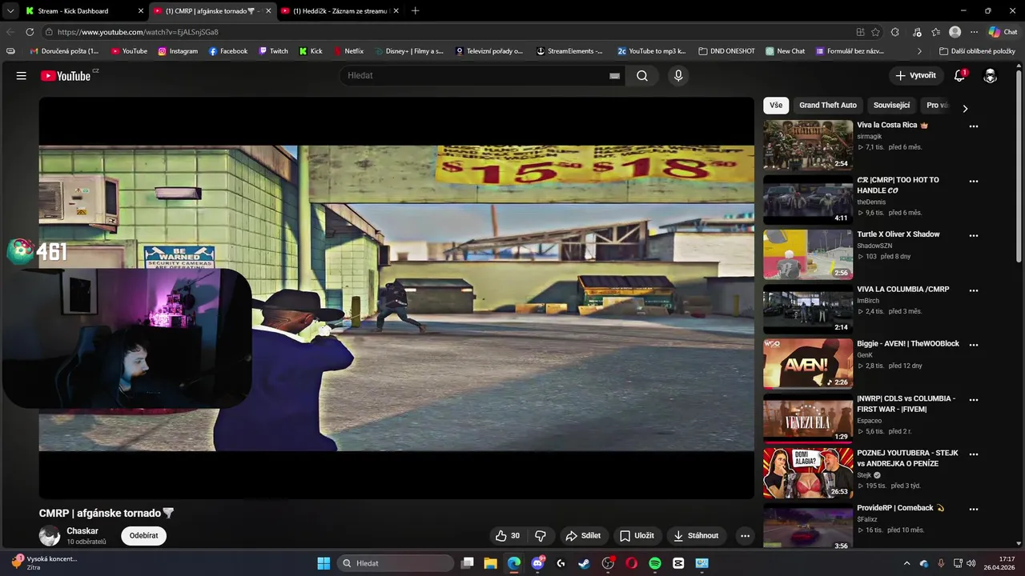Click the Sdílet share button
Screen dimensions: 1025x576
pos(583,536)
